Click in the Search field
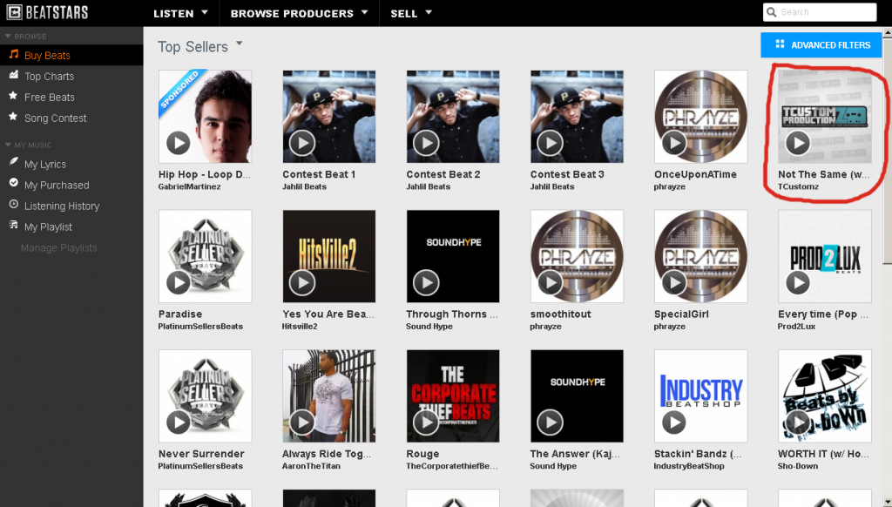 point(820,12)
